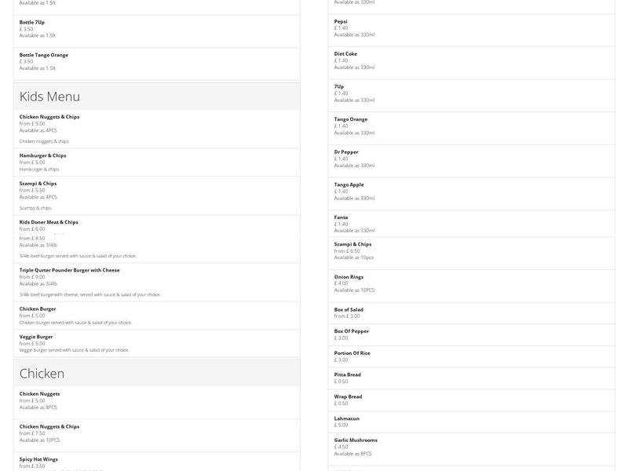The width and height of the screenshot is (628, 471).
Task: Select Diet Coke 330ml
Action: tap(471, 60)
